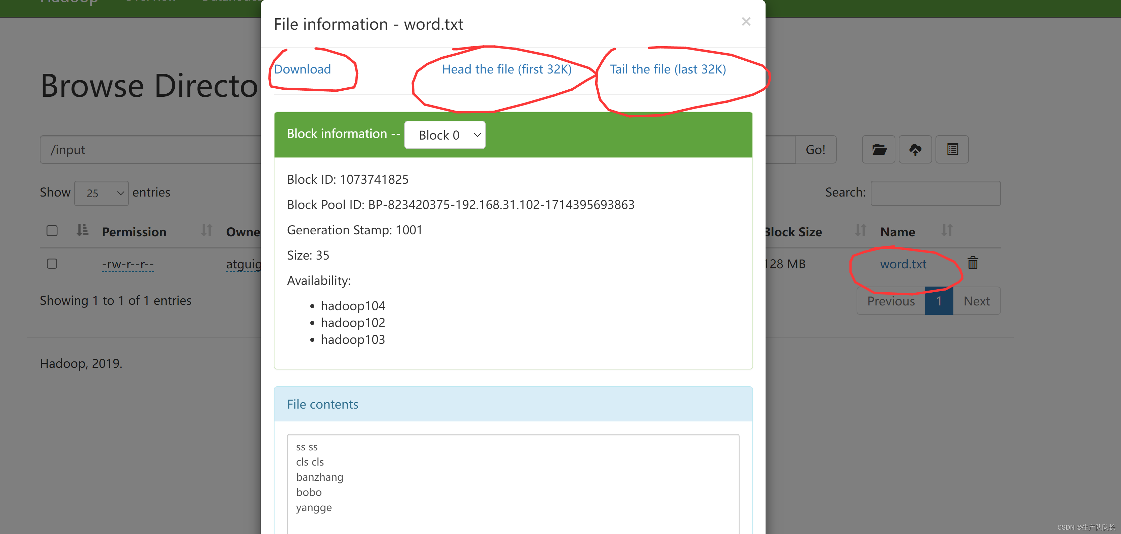Click the Download link
The width and height of the screenshot is (1121, 534).
tap(302, 69)
